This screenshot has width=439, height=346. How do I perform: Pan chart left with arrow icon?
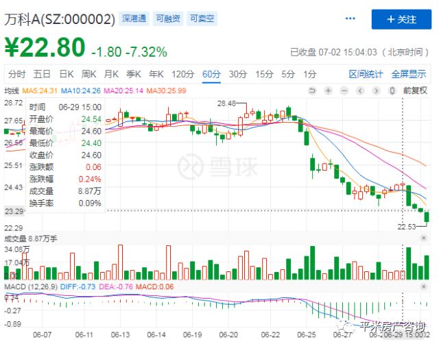(x=360, y=90)
